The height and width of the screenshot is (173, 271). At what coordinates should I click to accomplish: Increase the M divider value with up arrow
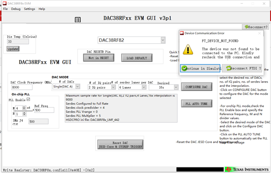(24, 107)
